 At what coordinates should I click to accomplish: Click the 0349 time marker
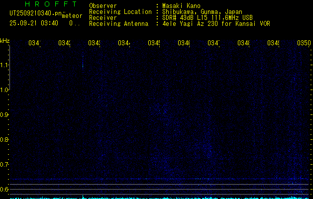point(273,43)
